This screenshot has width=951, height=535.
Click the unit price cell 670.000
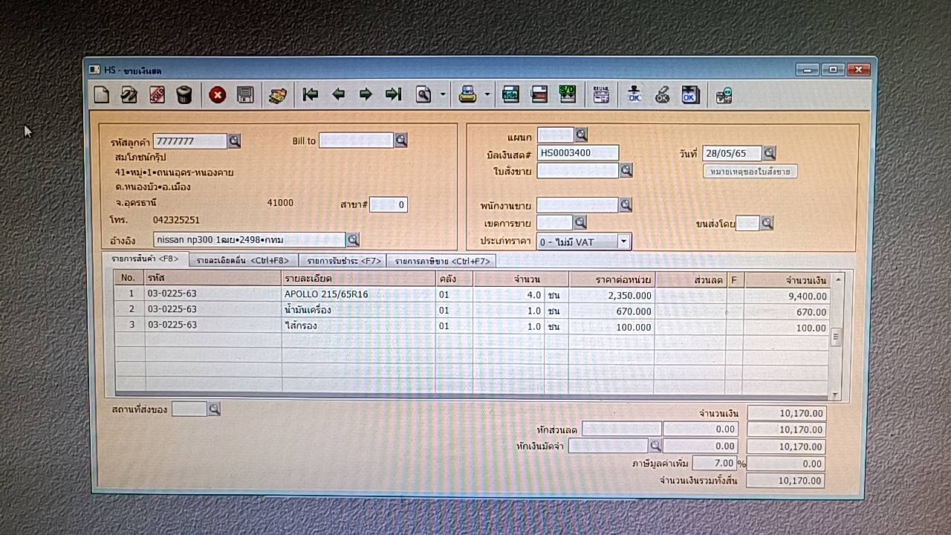(611, 311)
